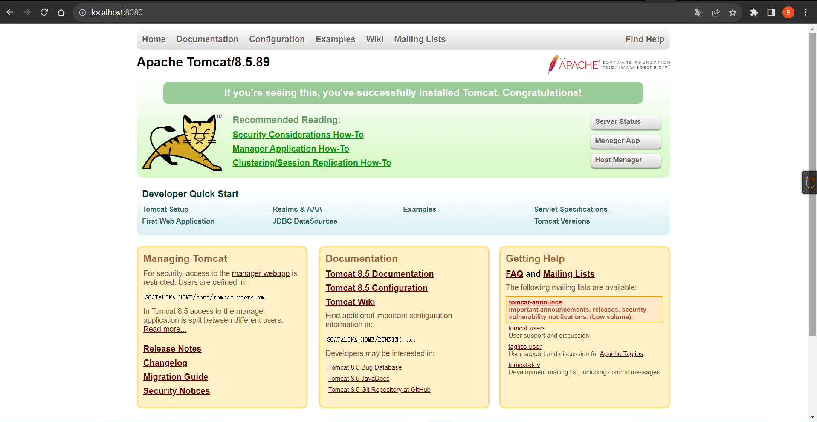This screenshot has width=817, height=422.
Task: Open Configuration in the top nav
Action: click(x=277, y=39)
